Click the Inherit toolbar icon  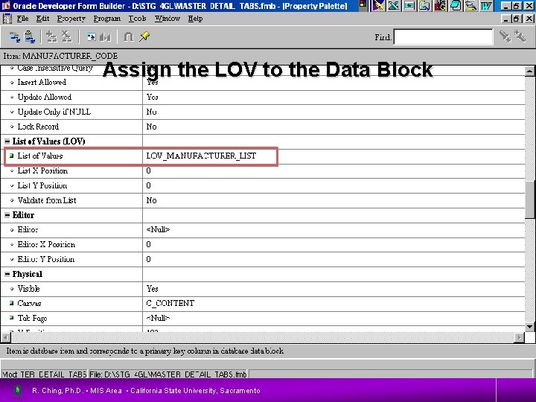106,37
